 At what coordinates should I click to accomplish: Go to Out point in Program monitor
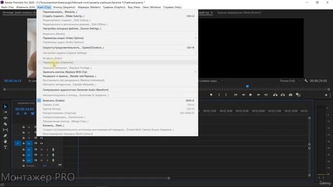tap(266, 95)
